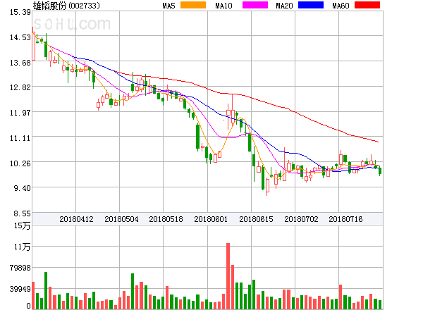Click the blue MA20 legend swatch
The image size is (423, 310).
tap(311, 5)
